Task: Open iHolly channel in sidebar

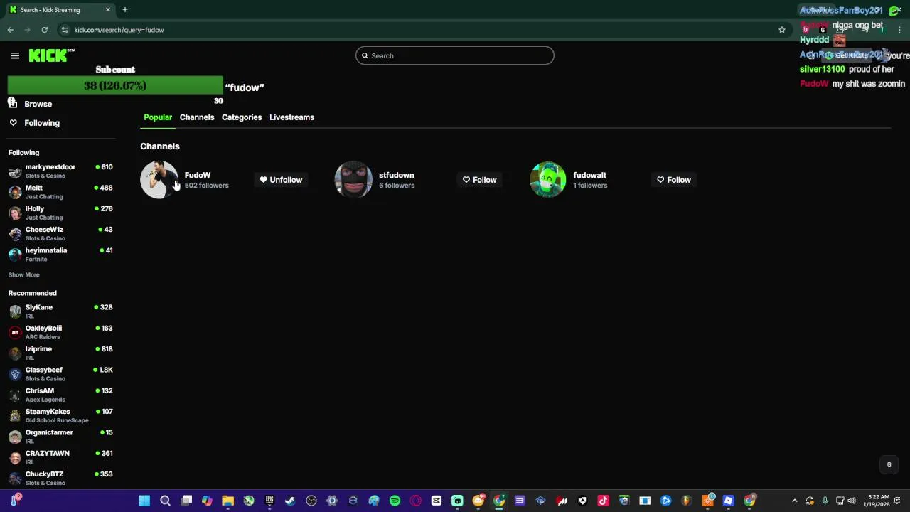Action: pos(60,213)
